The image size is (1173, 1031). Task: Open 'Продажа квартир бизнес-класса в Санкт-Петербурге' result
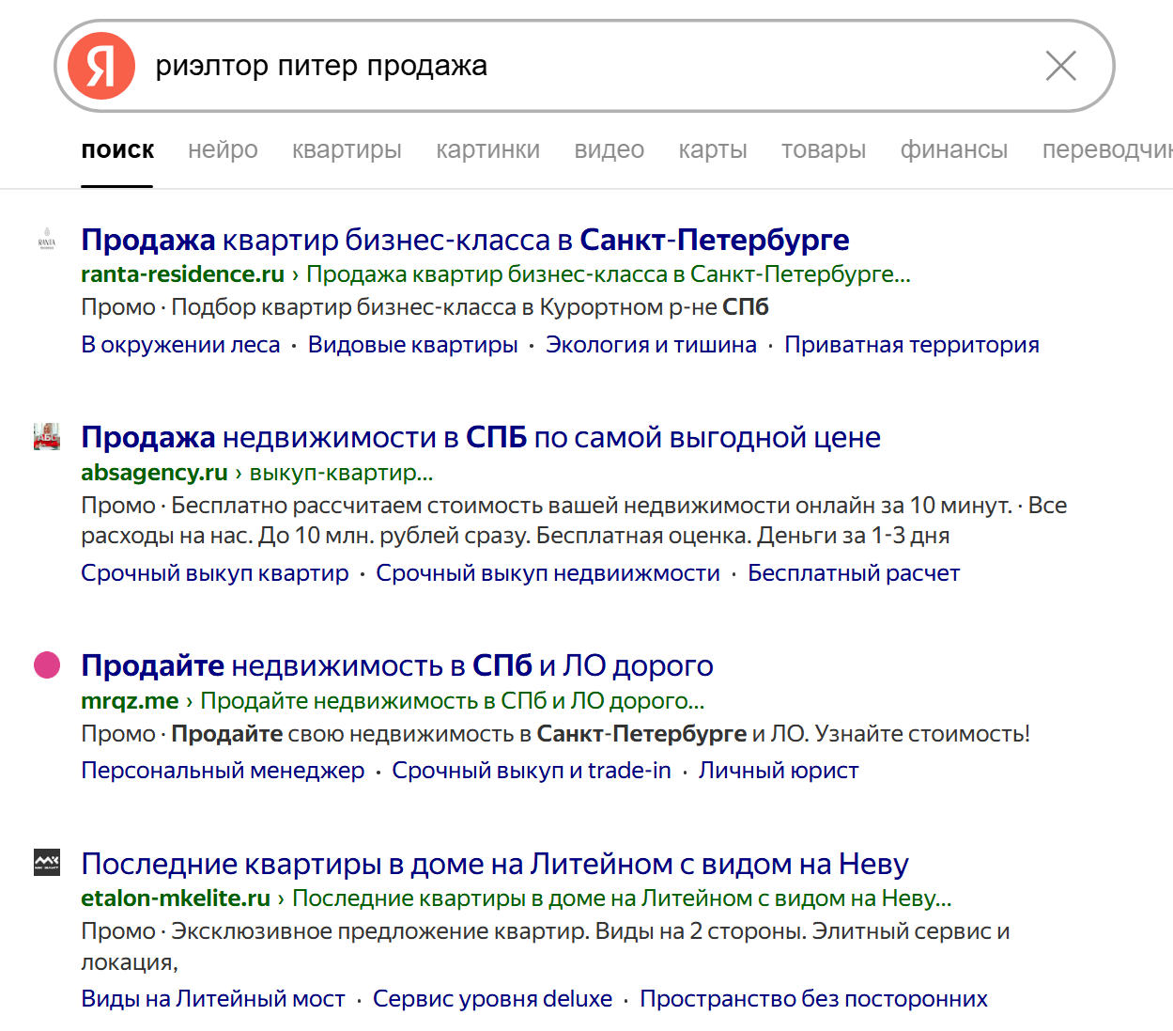click(465, 241)
